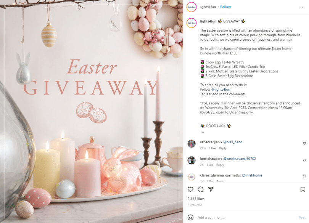Image resolution: width=309 pixels, height=223 pixels.
Task: Open @carole.evans.50702 tagged profile
Action: (x=240, y=159)
